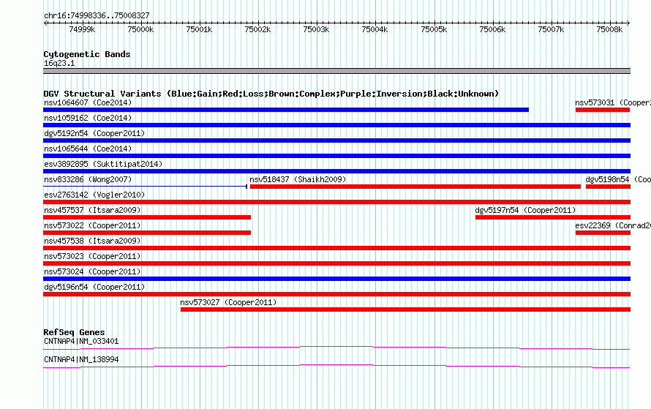The image size is (651, 409).
Task: Open the esv2763142 (Vogler2010) label
Action: (94, 195)
